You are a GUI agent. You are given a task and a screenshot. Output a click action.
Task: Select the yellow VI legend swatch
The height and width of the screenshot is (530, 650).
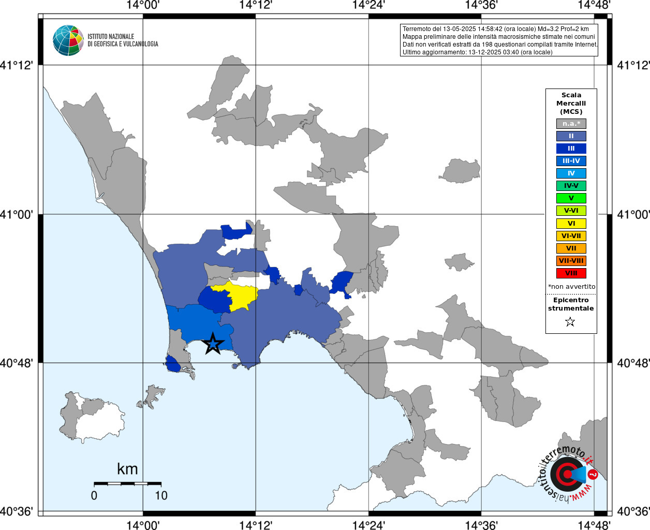(x=571, y=224)
